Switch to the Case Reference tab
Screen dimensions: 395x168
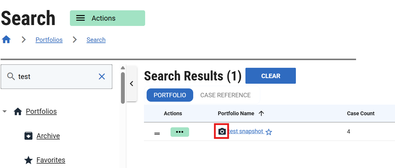click(x=225, y=95)
